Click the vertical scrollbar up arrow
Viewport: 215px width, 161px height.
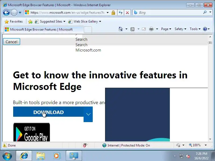(x=210, y=37)
